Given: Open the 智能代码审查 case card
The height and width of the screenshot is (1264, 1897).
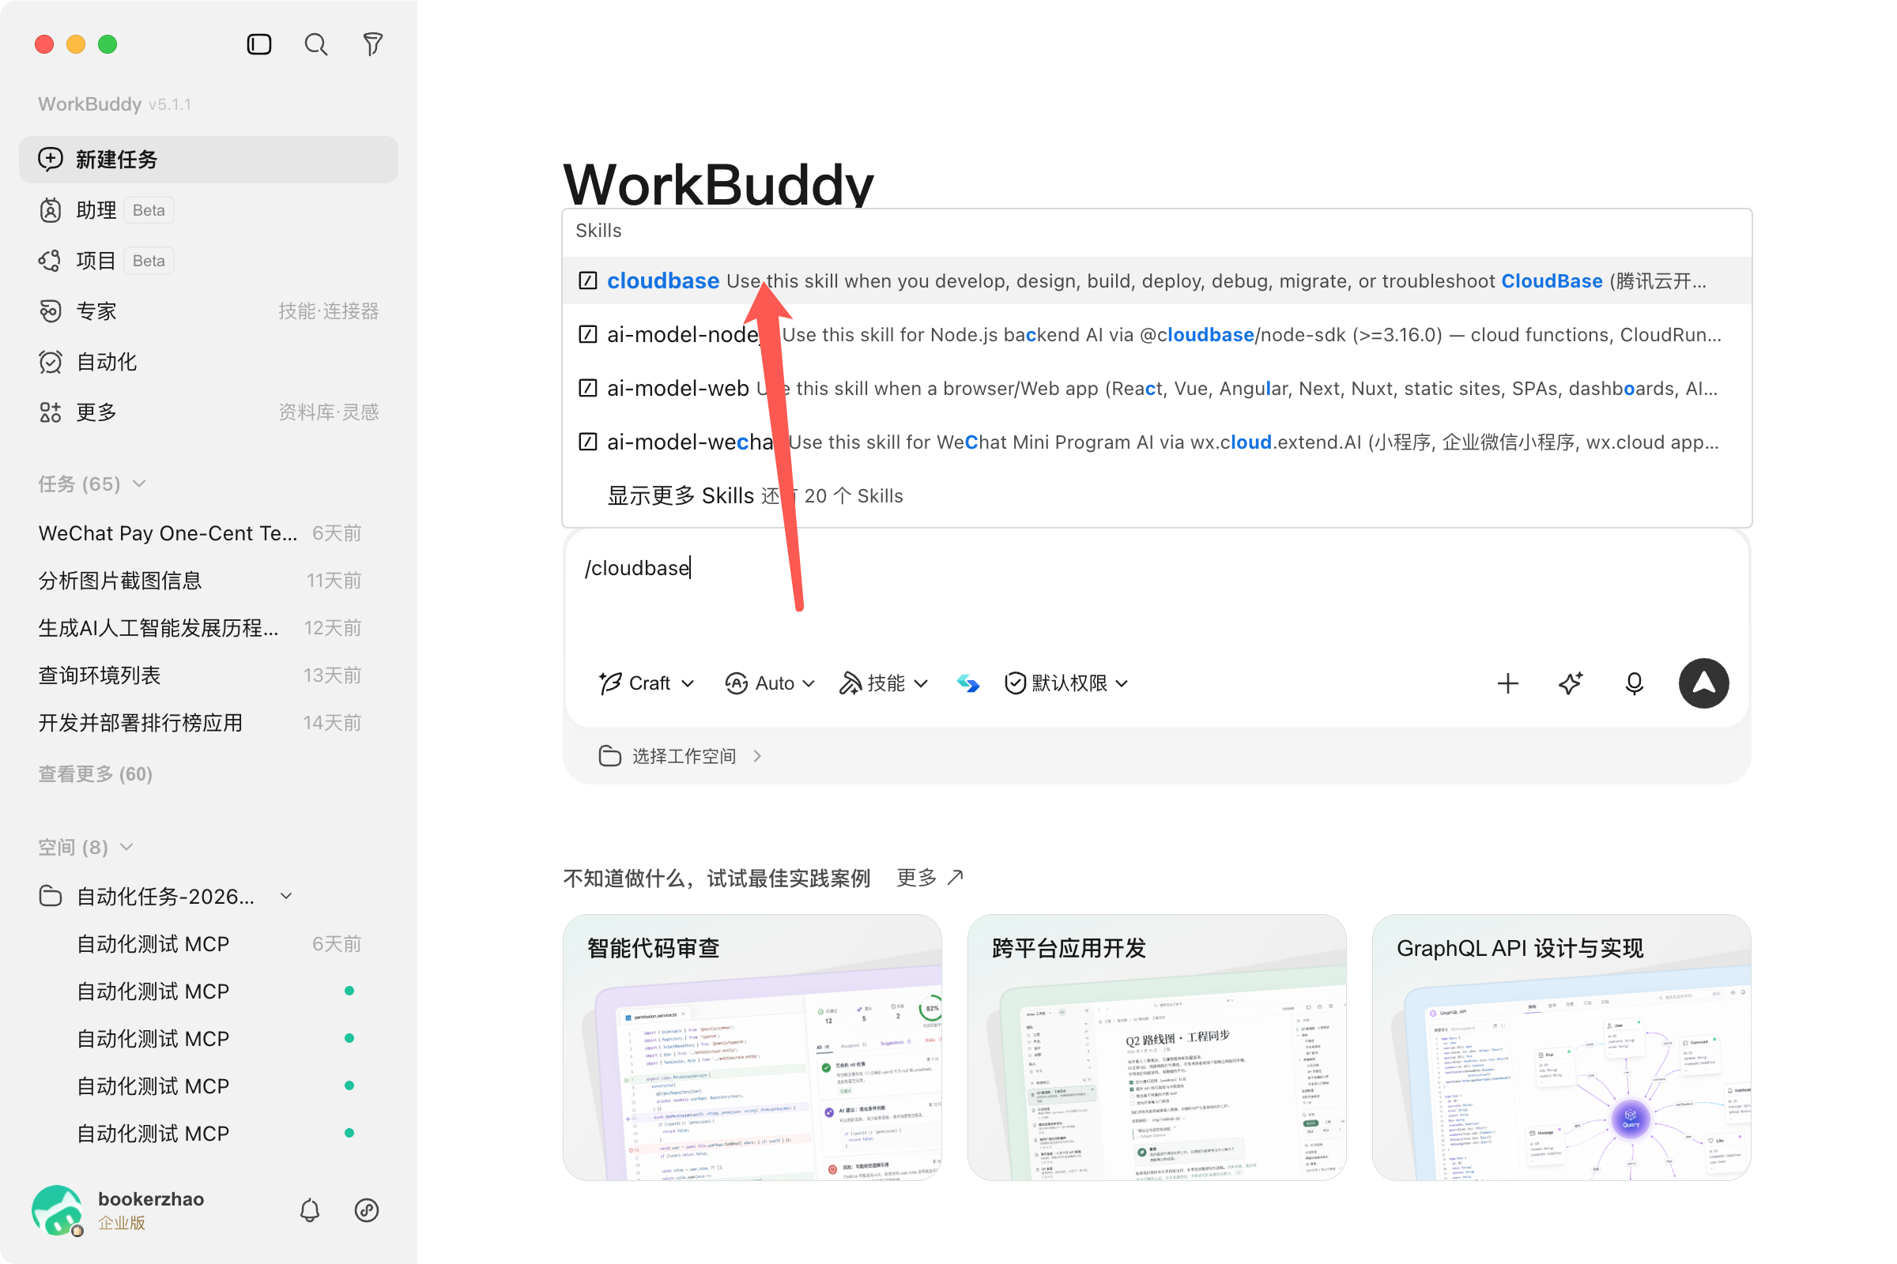Looking at the screenshot, I should [x=752, y=1048].
